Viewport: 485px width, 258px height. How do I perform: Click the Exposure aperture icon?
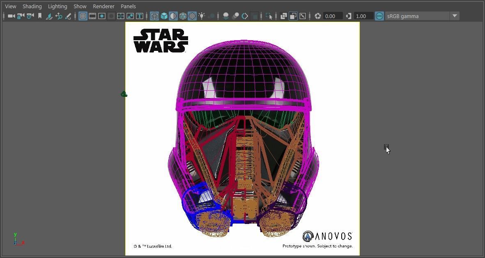pyautogui.click(x=318, y=16)
